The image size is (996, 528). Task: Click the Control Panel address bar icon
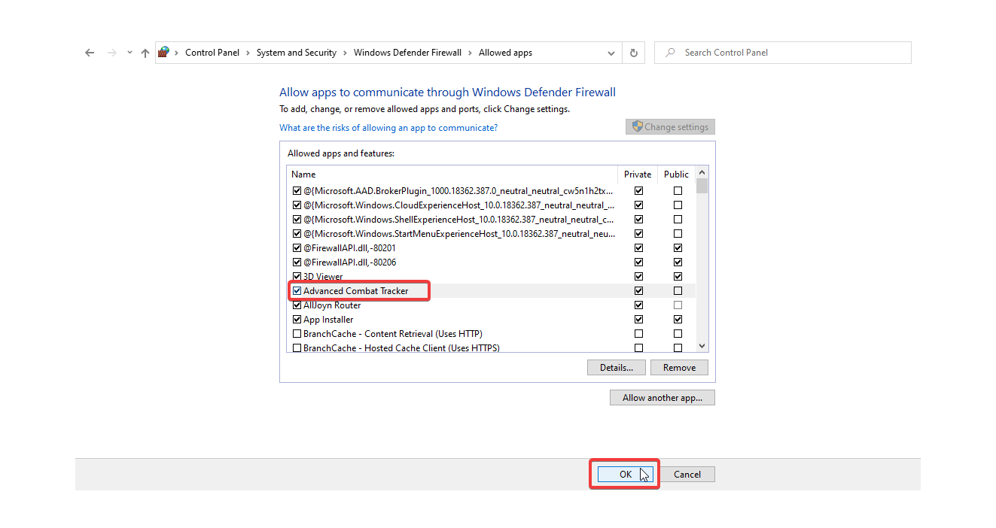[x=163, y=53]
